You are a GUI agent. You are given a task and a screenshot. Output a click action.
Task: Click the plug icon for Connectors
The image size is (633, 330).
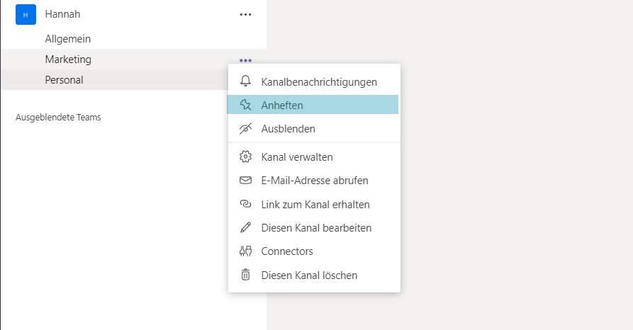(245, 251)
